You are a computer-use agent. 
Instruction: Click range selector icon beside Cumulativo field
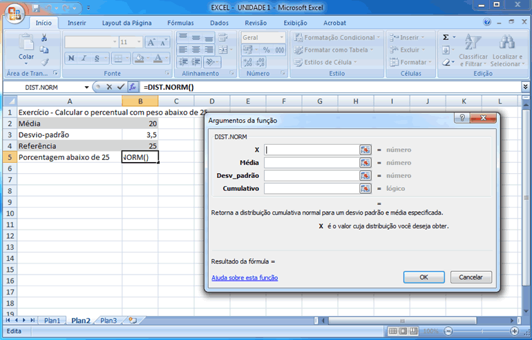pos(365,188)
